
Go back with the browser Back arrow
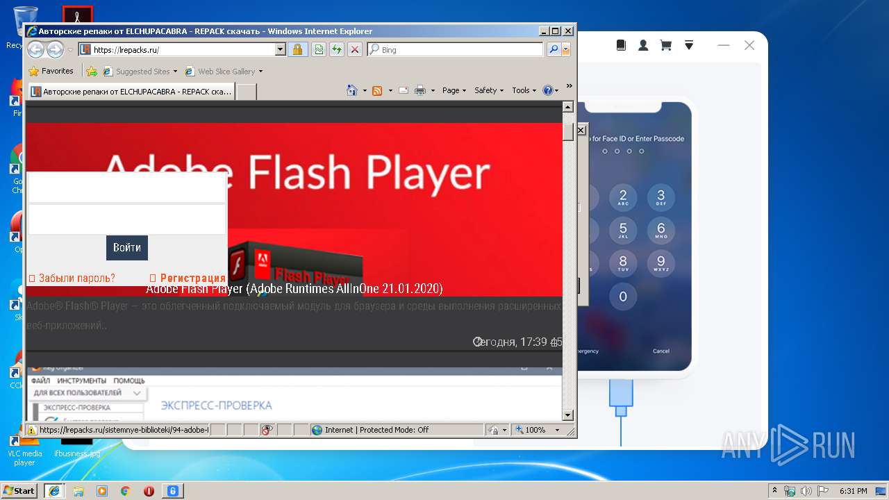point(36,49)
